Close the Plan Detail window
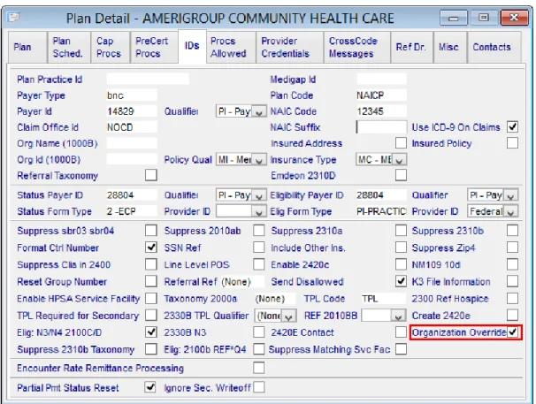This screenshot has width=536, height=404. click(514, 18)
